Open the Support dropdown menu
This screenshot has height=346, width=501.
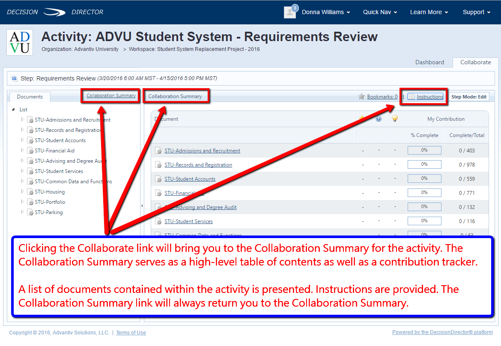click(x=477, y=12)
